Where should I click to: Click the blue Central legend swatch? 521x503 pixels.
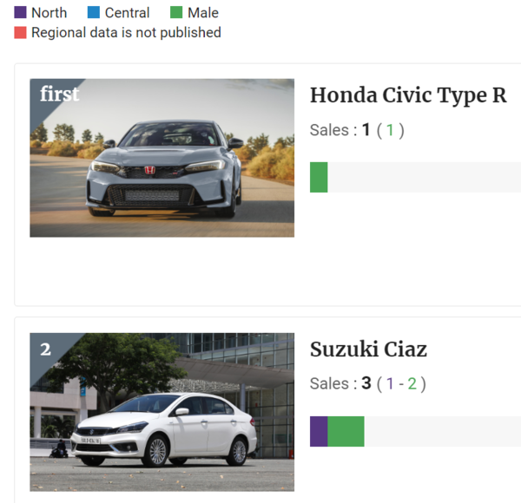coord(94,12)
